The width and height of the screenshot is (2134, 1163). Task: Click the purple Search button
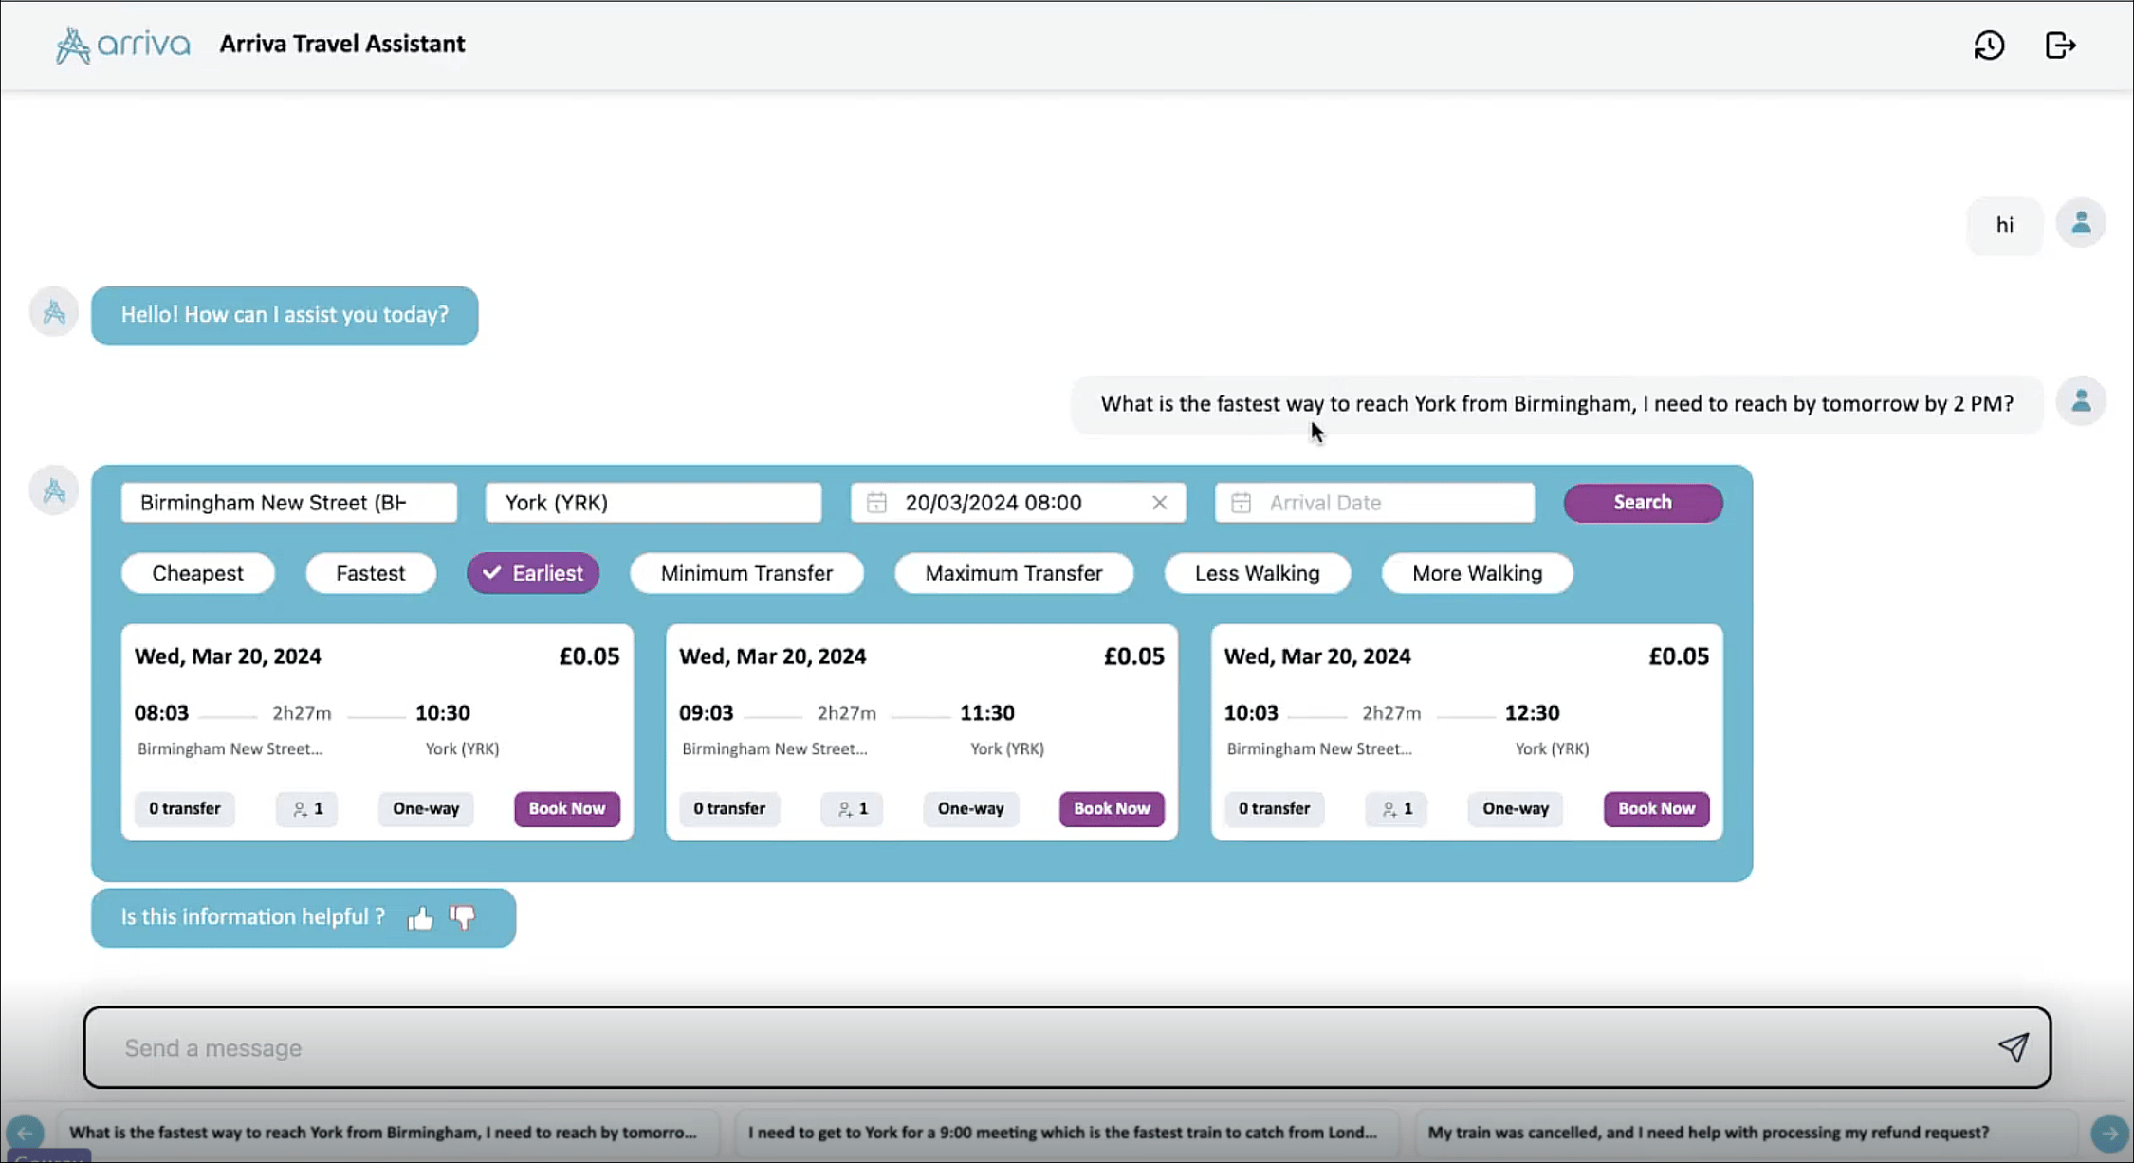(x=1642, y=503)
